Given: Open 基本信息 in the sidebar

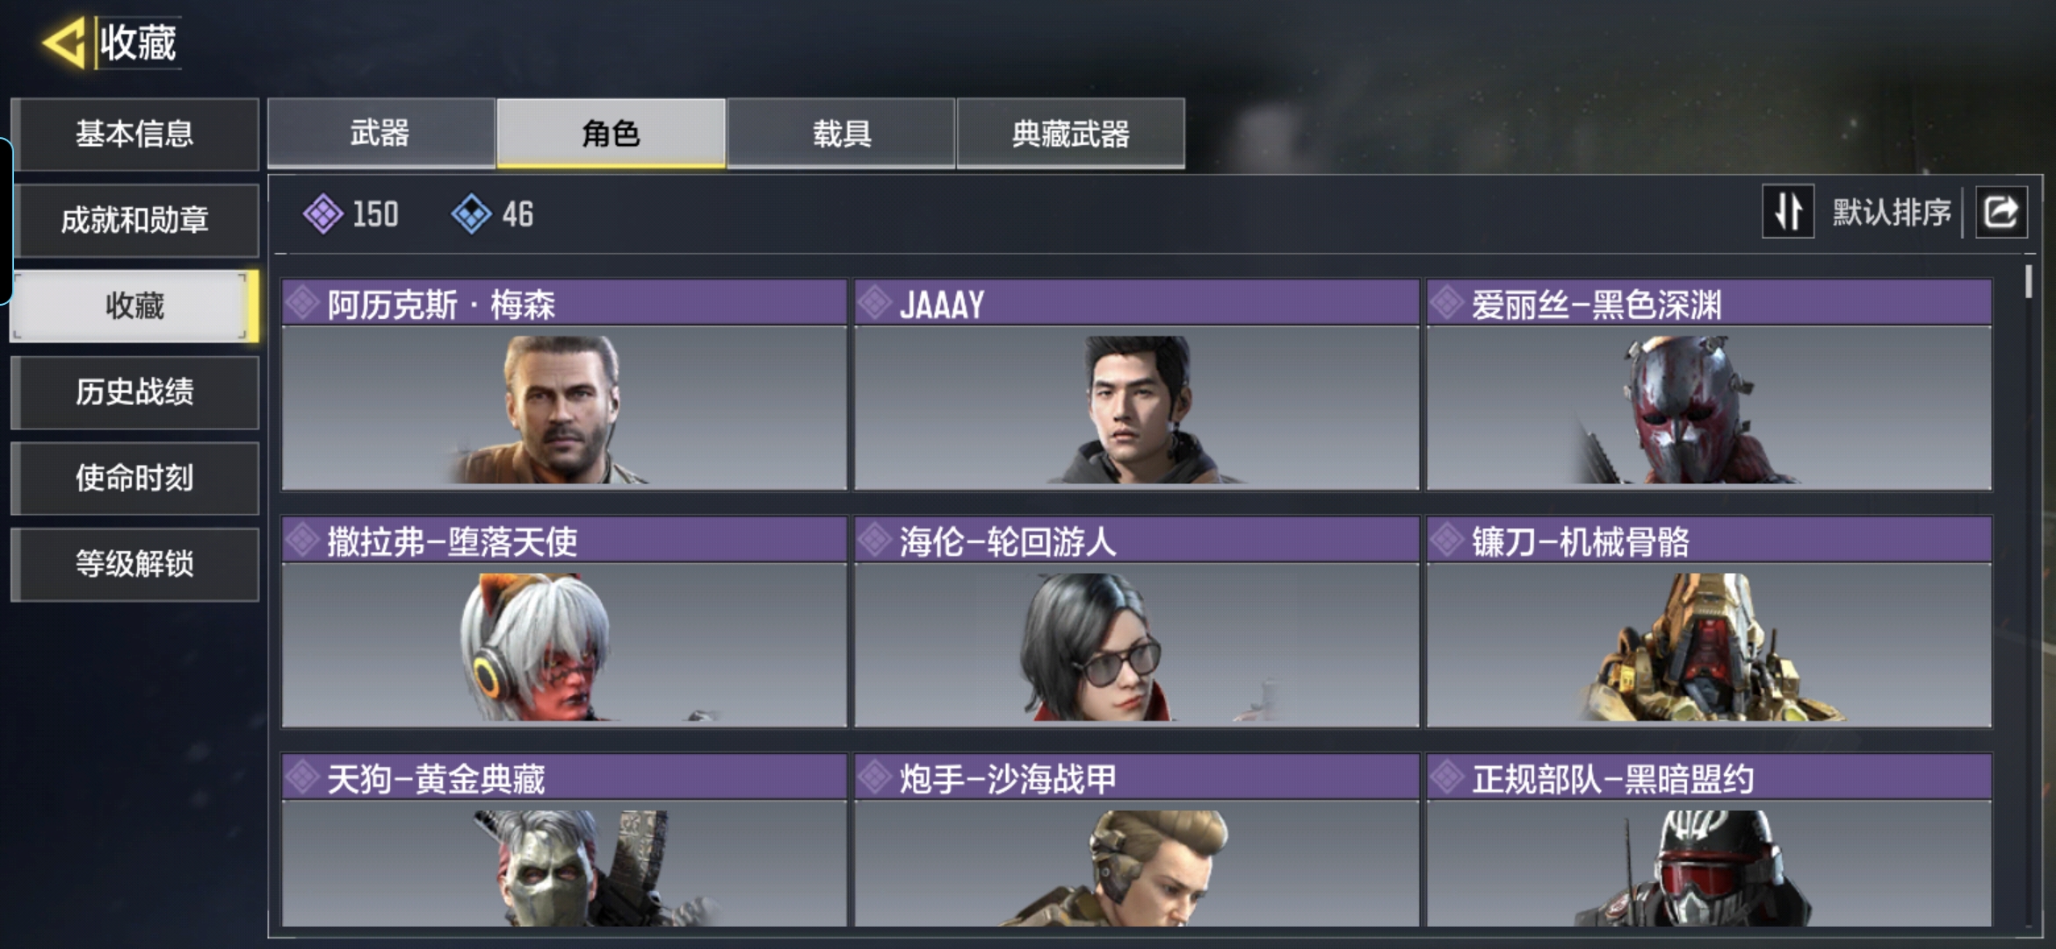Looking at the screenshot, I should click(x=134, y=134).
